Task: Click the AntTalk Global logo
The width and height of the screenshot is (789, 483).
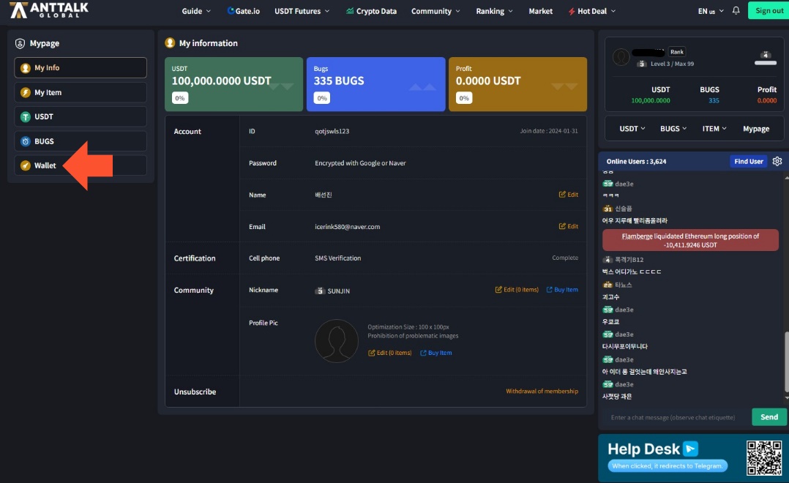Action: click(49, 10)
